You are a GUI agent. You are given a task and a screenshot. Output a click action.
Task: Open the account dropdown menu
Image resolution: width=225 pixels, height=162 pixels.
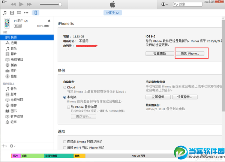(165, 4)
